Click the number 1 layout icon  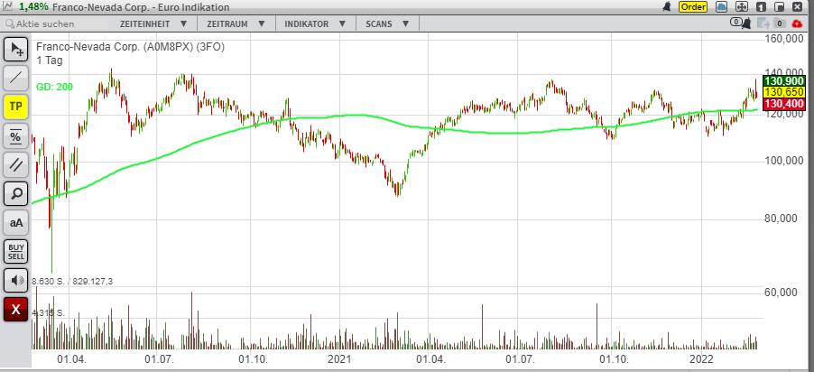pos(761,6)
